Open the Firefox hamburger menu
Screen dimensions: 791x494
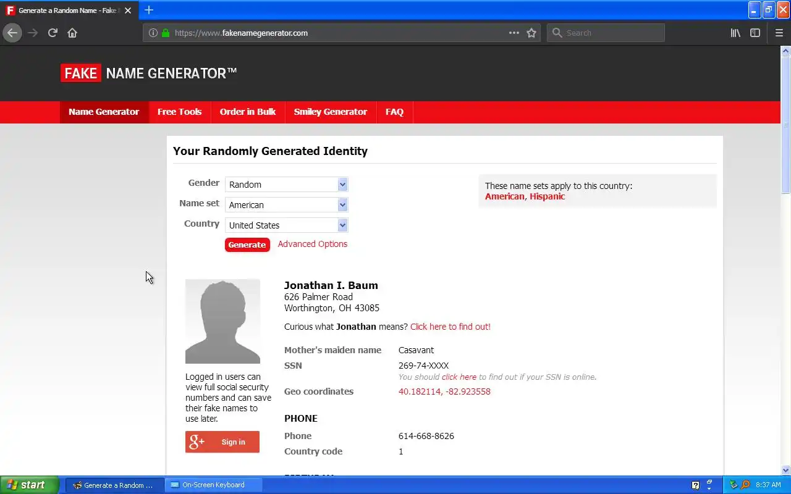tap(779, 33)
